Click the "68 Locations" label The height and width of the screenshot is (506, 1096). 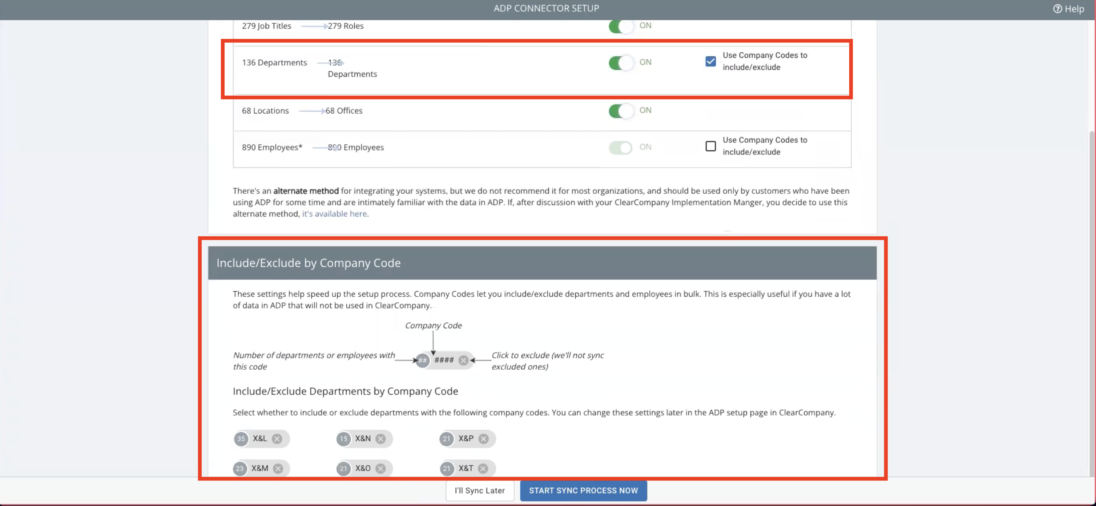(265, 111)
